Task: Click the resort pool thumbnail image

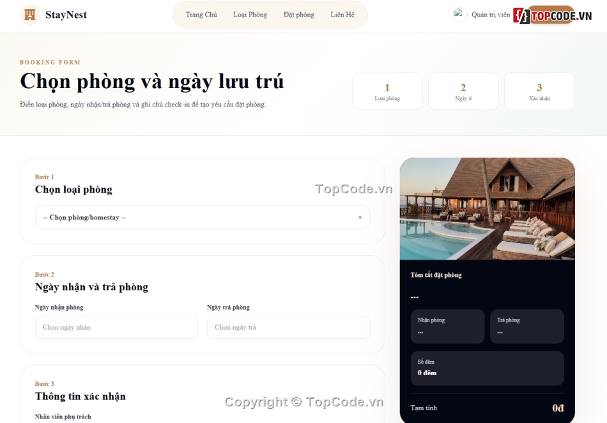Action: (x=487, y=209)
